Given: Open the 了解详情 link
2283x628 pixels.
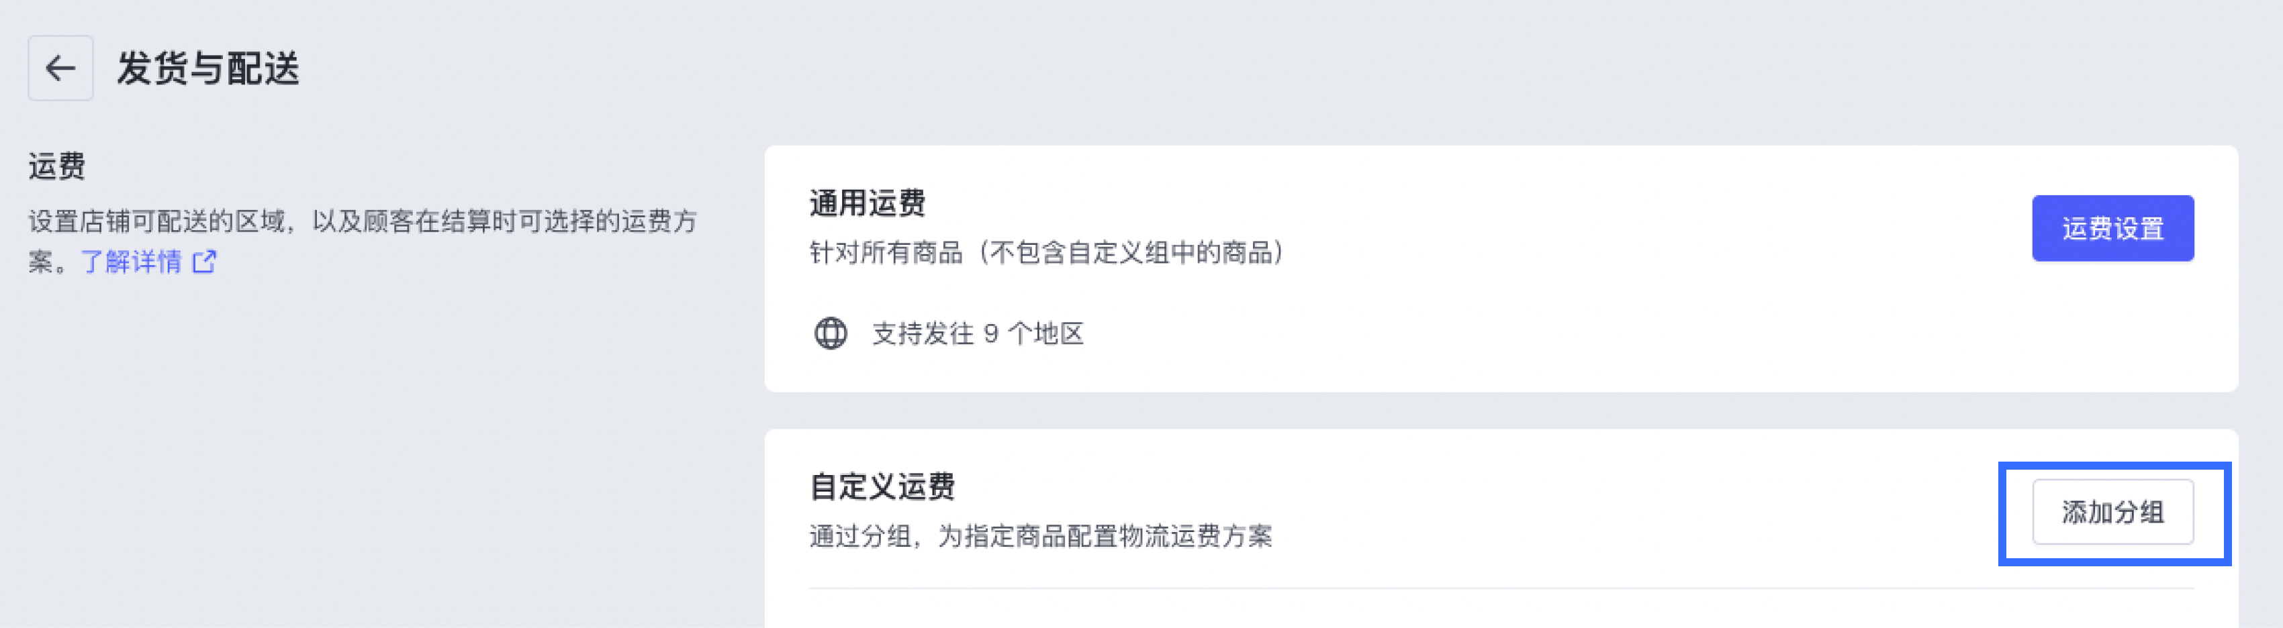Looking at the screenshot, I should pyautogui.click(x=131, y=261).
